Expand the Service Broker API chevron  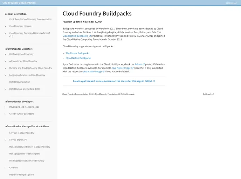point(5,140)
